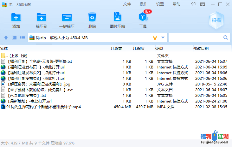
Task: Click the orange V icon in path bar
Action: [155, 38]
